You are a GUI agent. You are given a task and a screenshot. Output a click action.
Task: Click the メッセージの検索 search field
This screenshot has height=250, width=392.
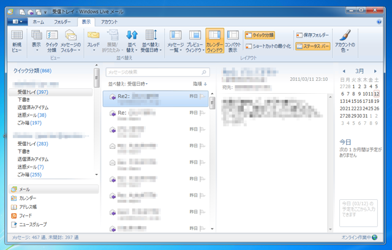[x=157, y=72]
